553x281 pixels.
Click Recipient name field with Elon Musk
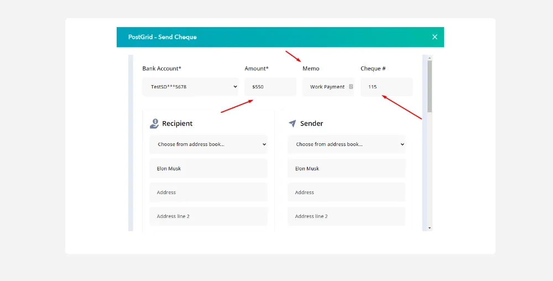point(208,169)
